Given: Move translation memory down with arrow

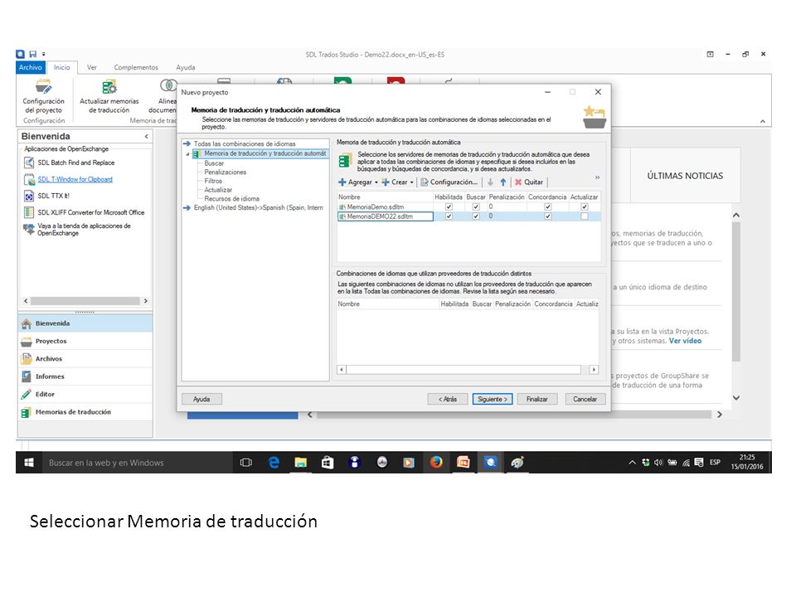Looking at the screenshot, I should (x=490, y=182).
